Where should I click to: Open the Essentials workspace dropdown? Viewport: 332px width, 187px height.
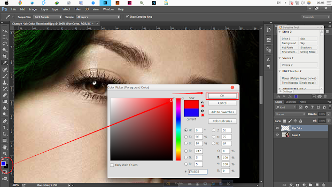click(x=316, y=17)
